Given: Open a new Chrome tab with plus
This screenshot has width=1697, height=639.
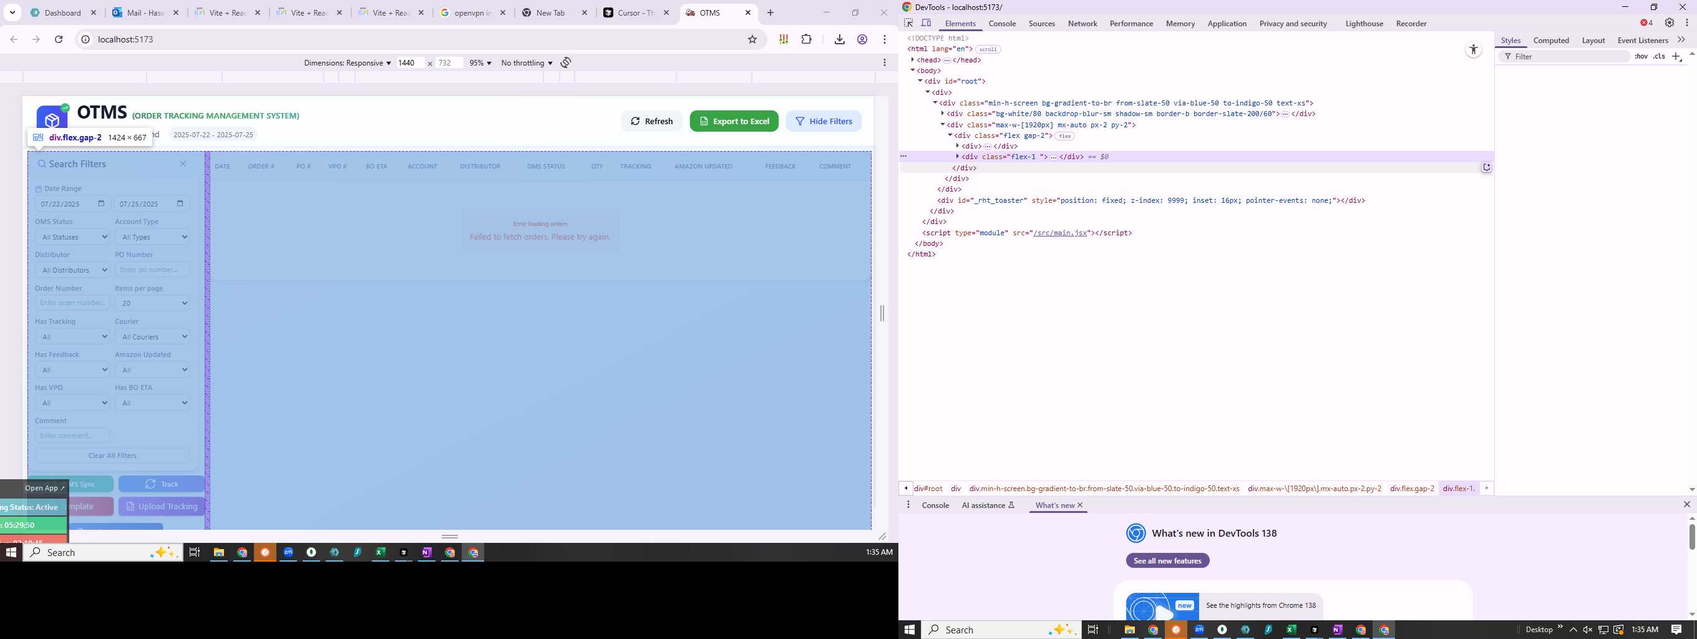Looking at the screenshot, I should point(771,12).
